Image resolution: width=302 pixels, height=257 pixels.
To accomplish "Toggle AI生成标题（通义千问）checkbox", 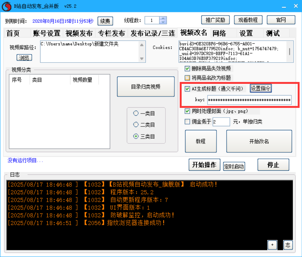I will coord(187,89).
